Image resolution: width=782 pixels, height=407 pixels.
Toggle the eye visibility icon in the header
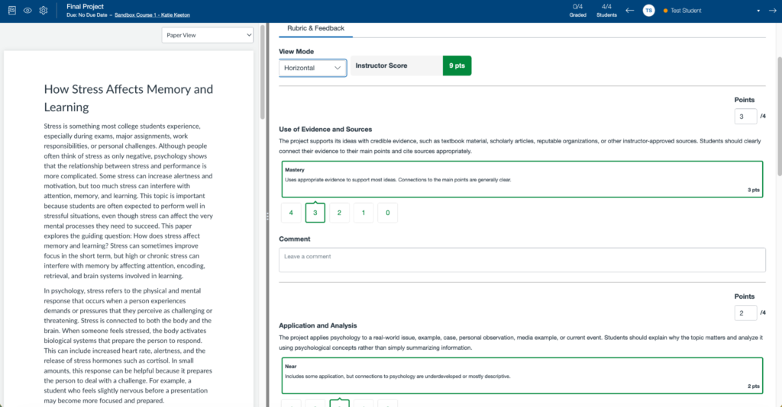[x=27, y=11]
